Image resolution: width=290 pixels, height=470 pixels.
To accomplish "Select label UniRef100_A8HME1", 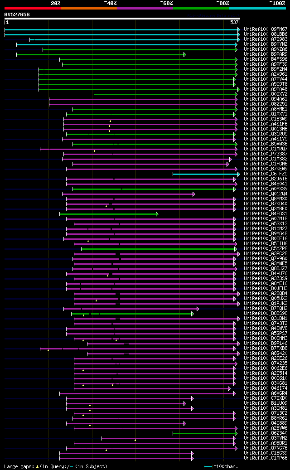I will coord(266,109).
